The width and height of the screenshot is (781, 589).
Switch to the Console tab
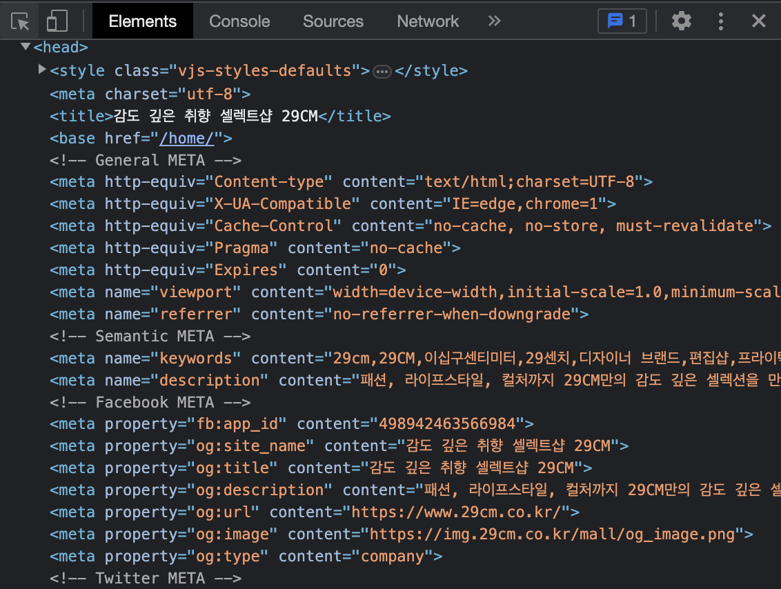coord(239,21)
